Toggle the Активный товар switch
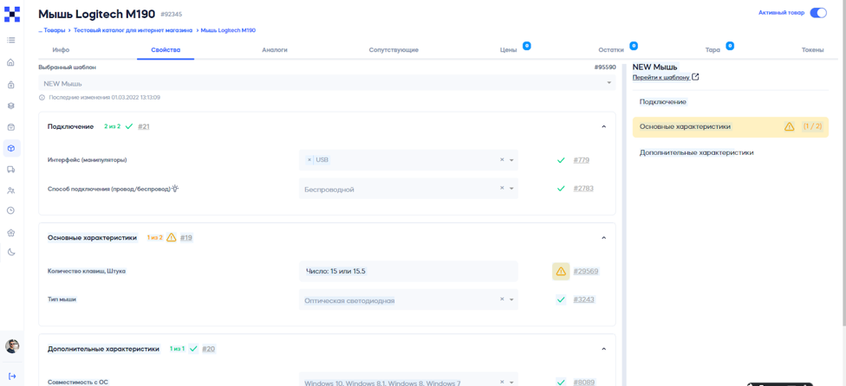The width and height of the screenshot is (846, 386). 818,13
